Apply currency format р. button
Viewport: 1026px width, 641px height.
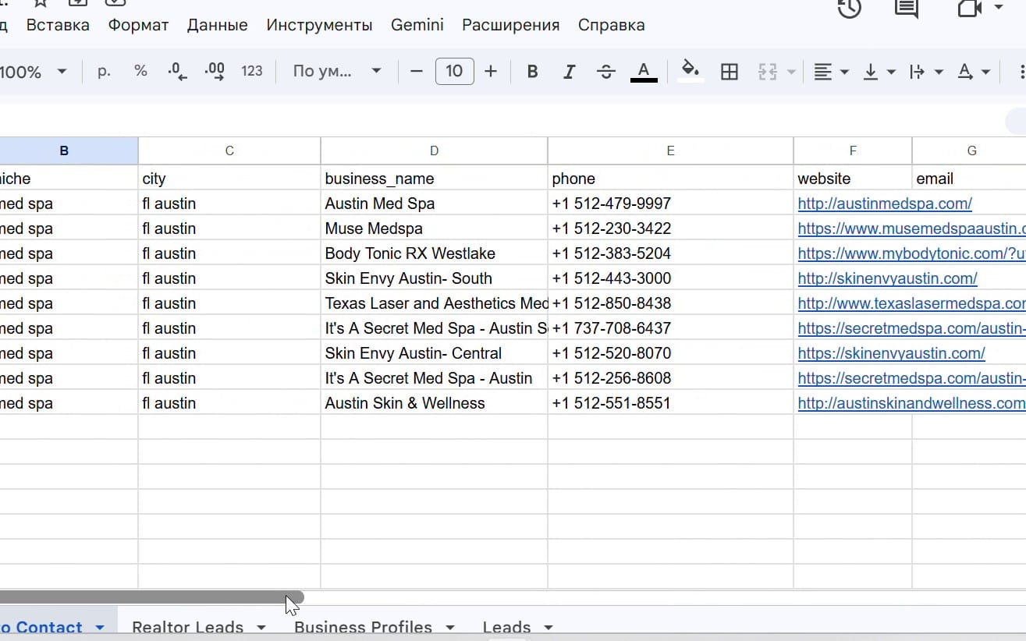click(x=105, y=71)
